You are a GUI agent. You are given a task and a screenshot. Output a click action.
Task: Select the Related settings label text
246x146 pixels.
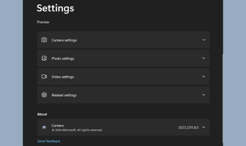[x=64, y=95]
